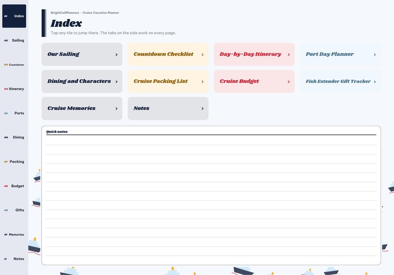Click the chevron on Port Day Planner tile
This screenshot has width=394, height=275.
click(375, 55)
